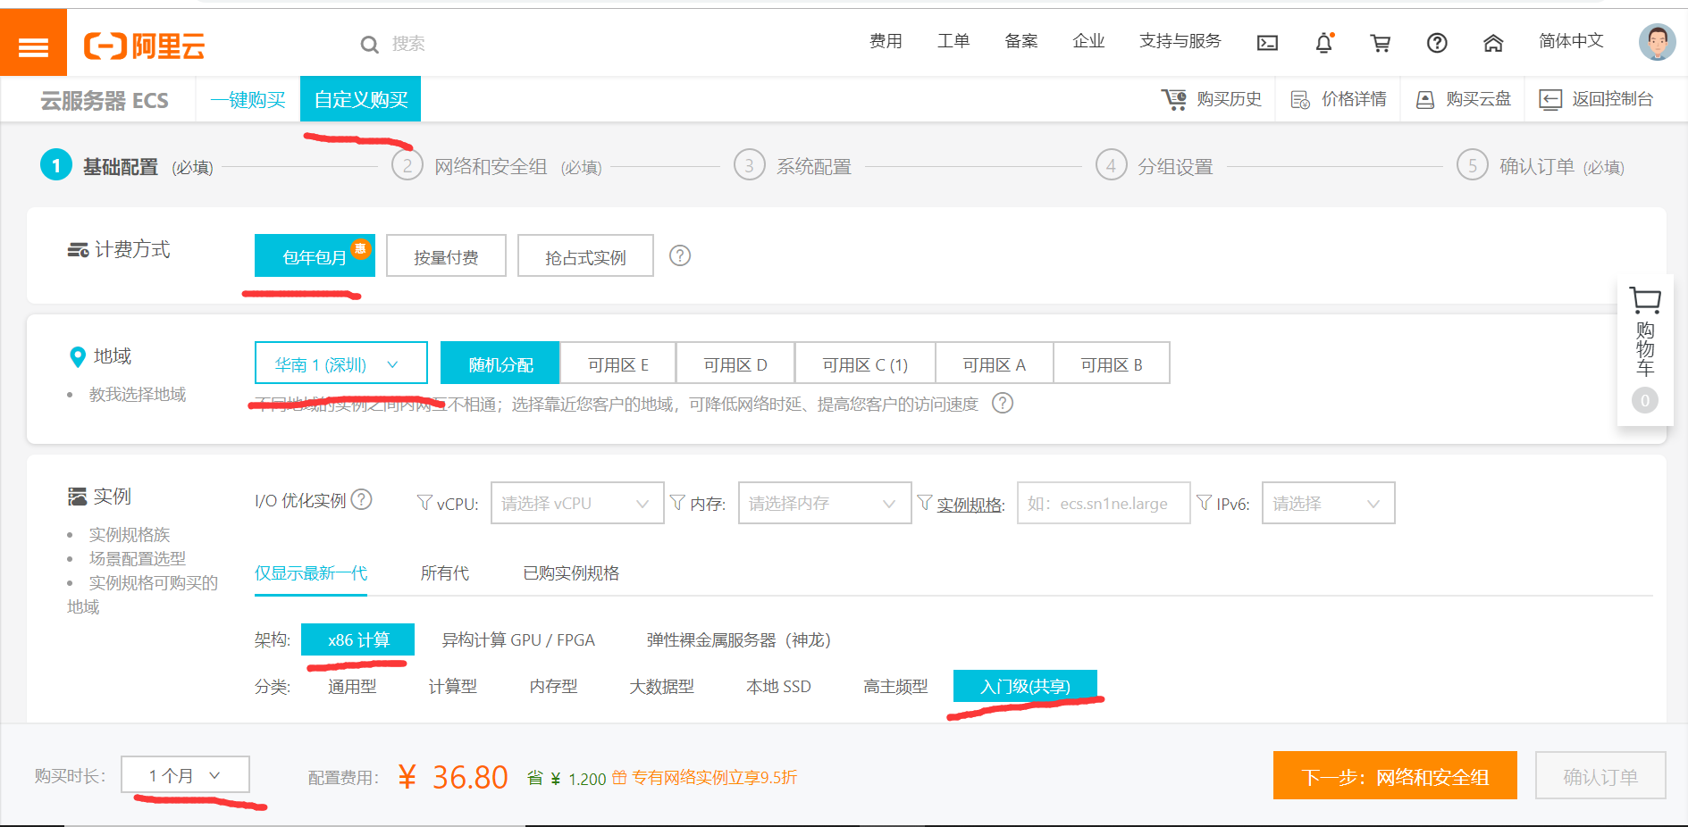Select 异构计算 GPU / FPGA architecture
Viewport: 1688px width, 827px height.
[518, 639]
